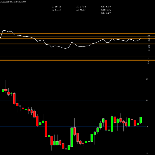The height and width of the screenshot is (155, 155).
Task: Click the close price value C: 17.78
Action: coord(56,10)
